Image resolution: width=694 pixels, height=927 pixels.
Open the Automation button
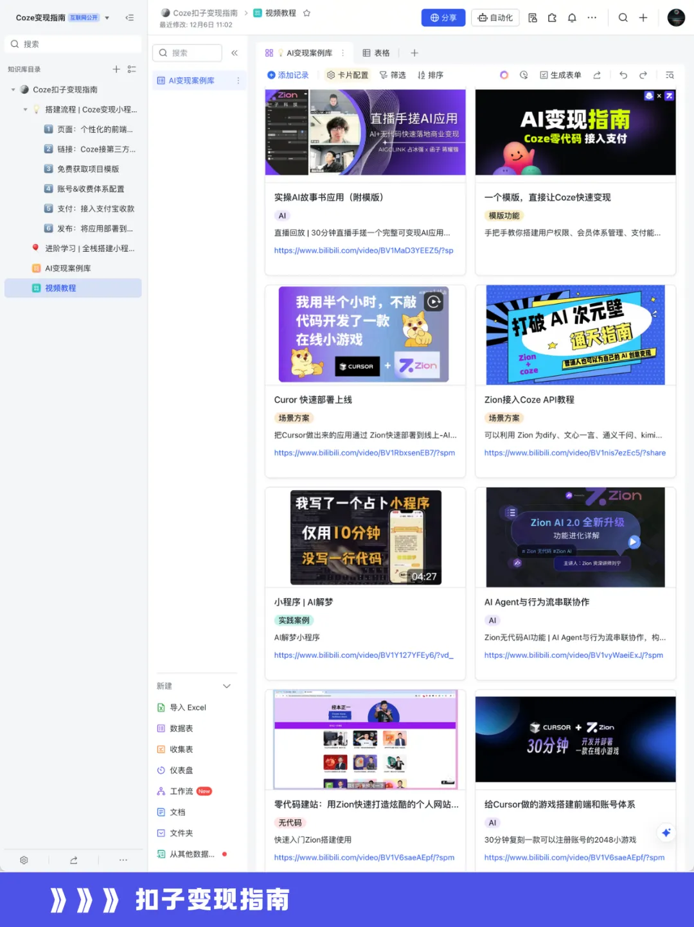[x=495, y=18]
